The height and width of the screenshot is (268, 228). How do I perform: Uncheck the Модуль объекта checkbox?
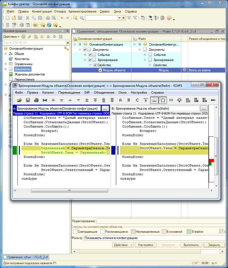click(100, 70)
